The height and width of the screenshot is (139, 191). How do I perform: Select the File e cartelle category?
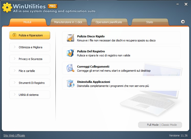point(30,71)
